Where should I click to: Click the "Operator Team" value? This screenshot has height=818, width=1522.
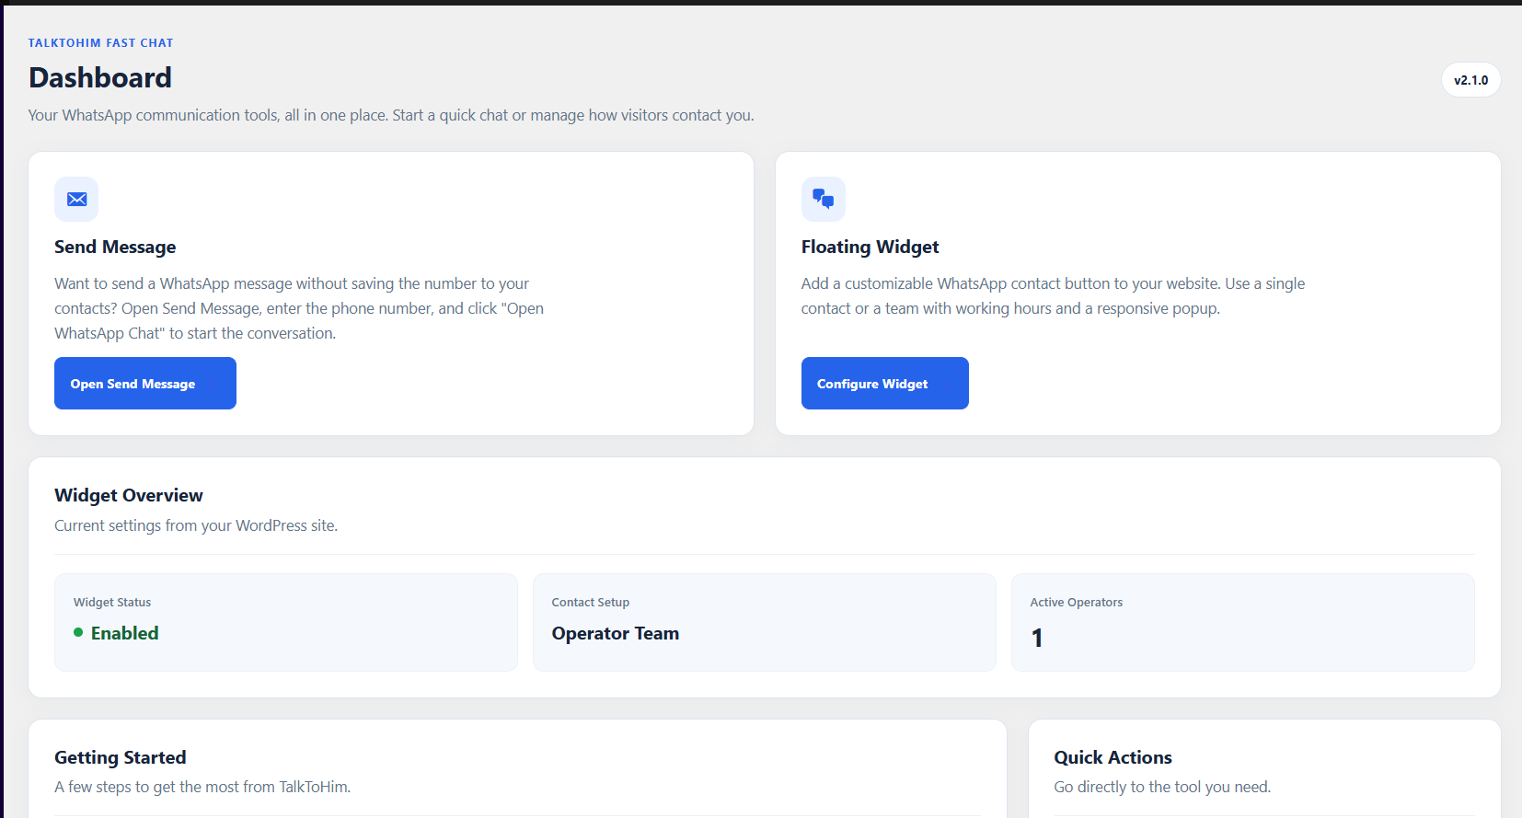[616, 633]
